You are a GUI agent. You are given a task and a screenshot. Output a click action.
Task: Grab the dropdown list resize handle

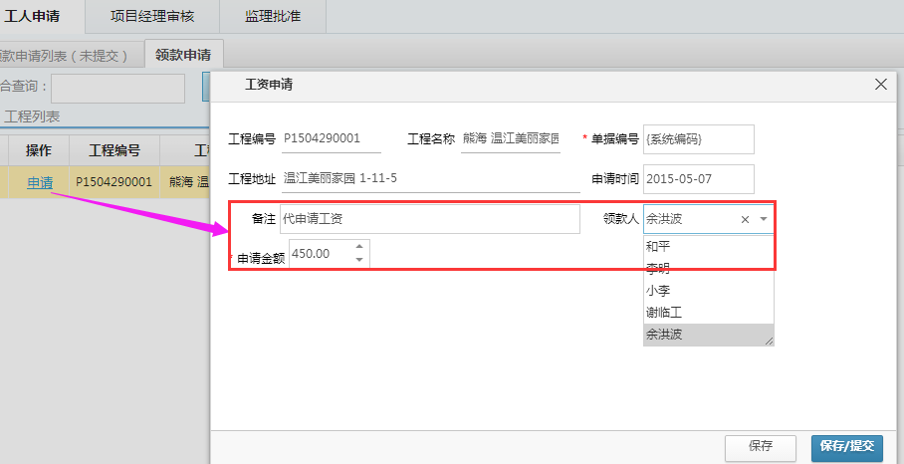click(x=769, y=341)
